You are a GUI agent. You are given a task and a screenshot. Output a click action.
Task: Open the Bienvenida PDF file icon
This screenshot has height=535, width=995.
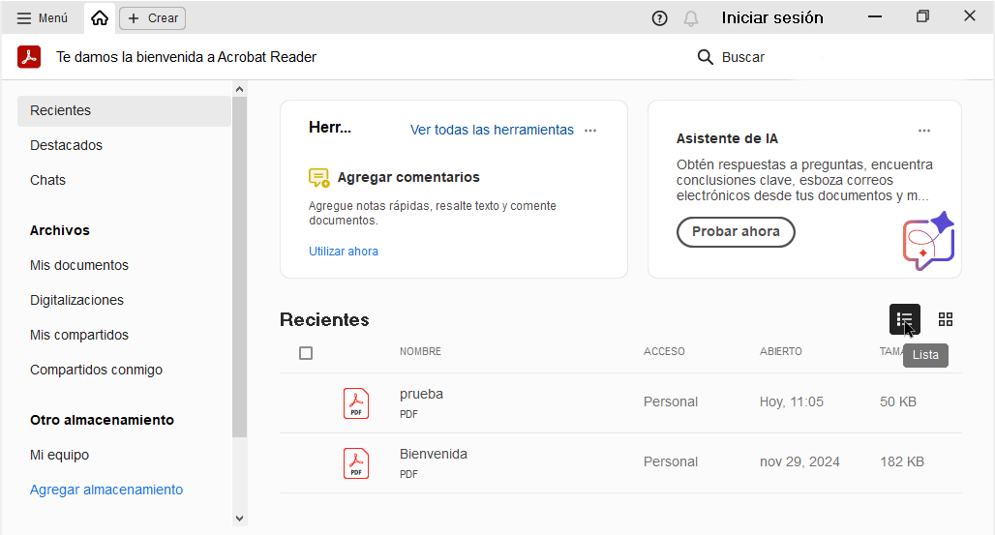pyautogui.click(x=356, y=462)
